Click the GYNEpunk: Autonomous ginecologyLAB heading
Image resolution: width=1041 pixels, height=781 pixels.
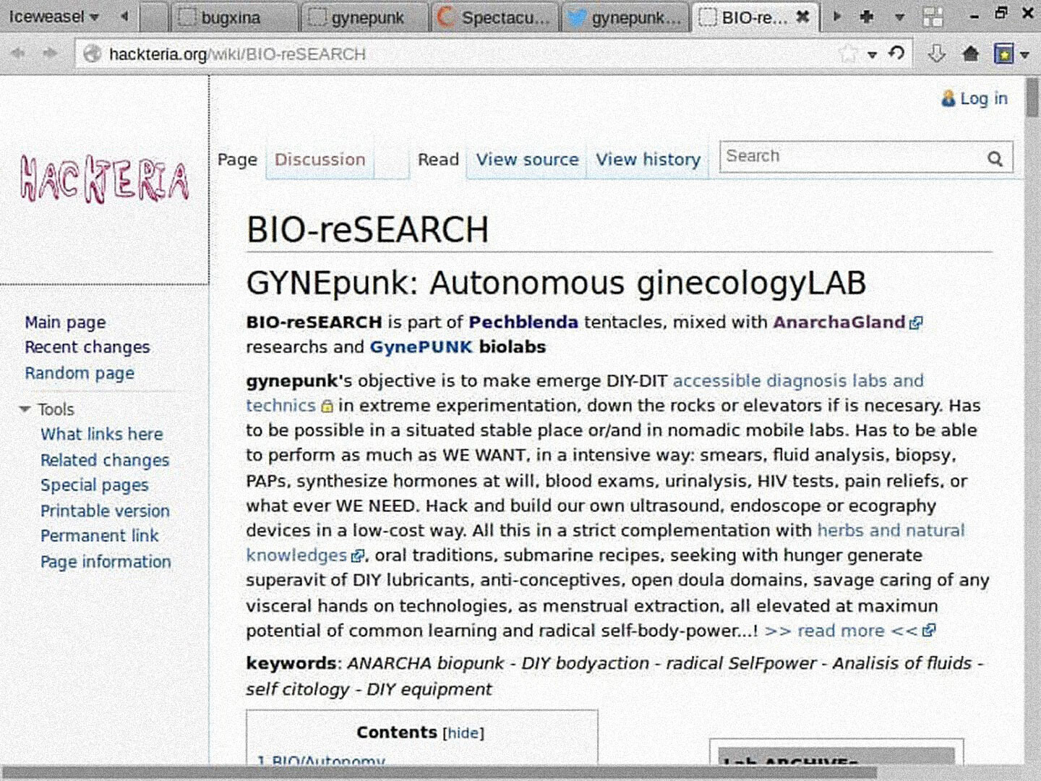point(556,283)
